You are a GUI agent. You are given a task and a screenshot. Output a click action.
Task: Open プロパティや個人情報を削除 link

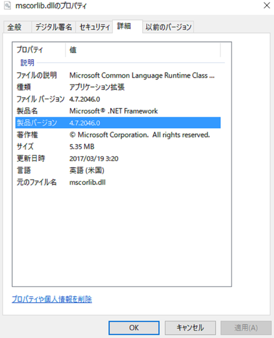[52, 299]
